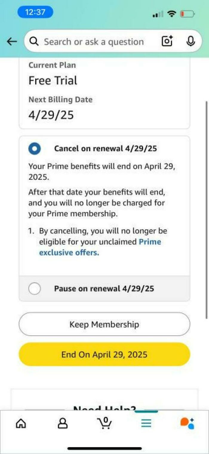Open the shopping cart icon
The height and width of the screenshot is (454, 209).
[x=105, y=423]
